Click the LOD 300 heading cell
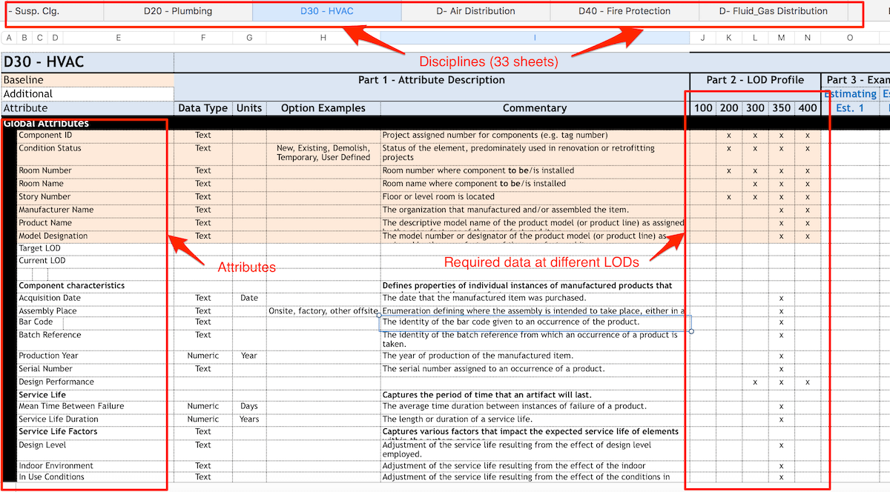This screenshot has width=890, height=492. click(755, 108)
